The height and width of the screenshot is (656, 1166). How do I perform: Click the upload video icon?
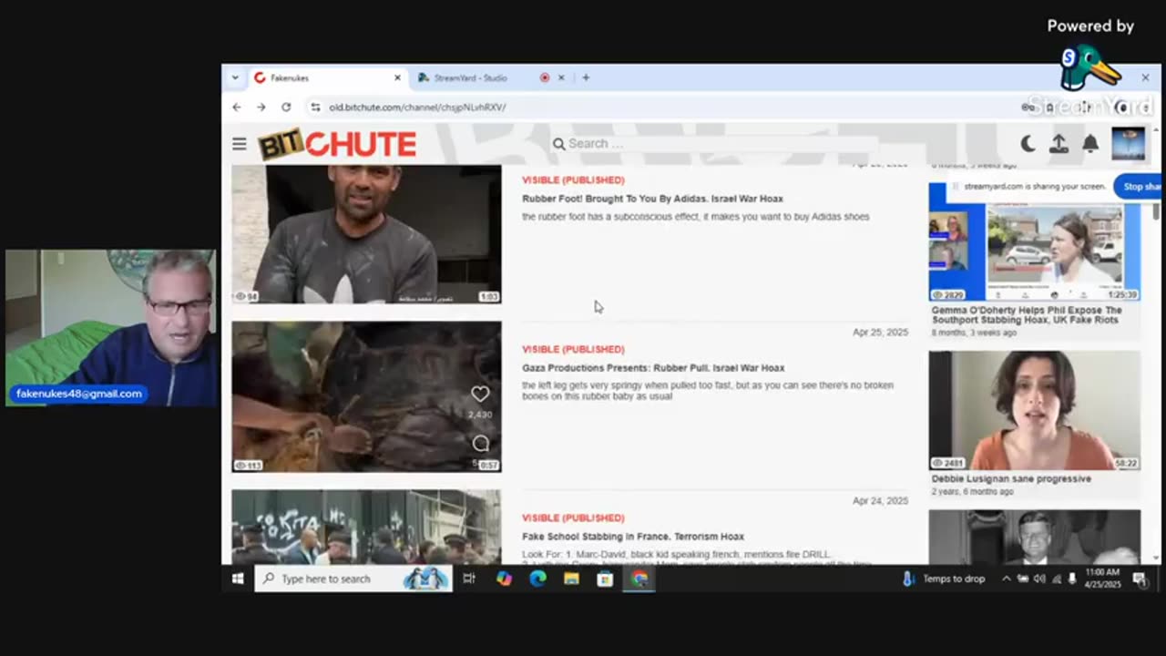(x=1059, y=144)
